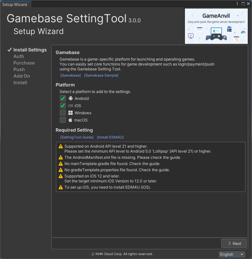Click the iOS 12 support warning icon
The image size is (252, 259).
[x=61, y=176]
